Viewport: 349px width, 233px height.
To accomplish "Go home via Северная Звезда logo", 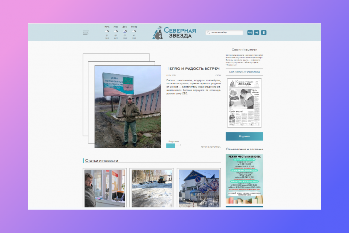I will tap(174, 33).
